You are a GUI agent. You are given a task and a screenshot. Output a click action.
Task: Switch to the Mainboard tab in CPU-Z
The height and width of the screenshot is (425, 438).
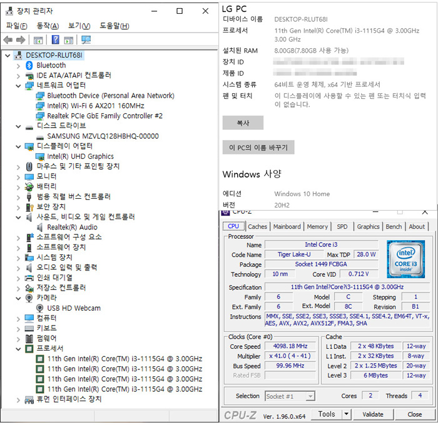(x=287, y=227)
